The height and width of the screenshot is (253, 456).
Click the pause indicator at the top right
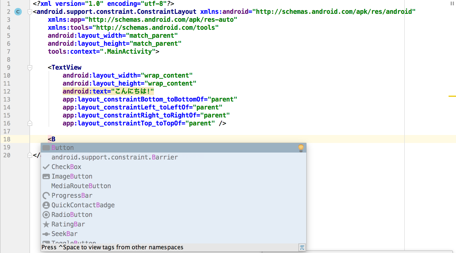click(452, 3)
